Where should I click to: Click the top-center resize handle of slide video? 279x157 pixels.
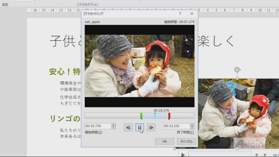pyautogui.click(x=237, y=79)
